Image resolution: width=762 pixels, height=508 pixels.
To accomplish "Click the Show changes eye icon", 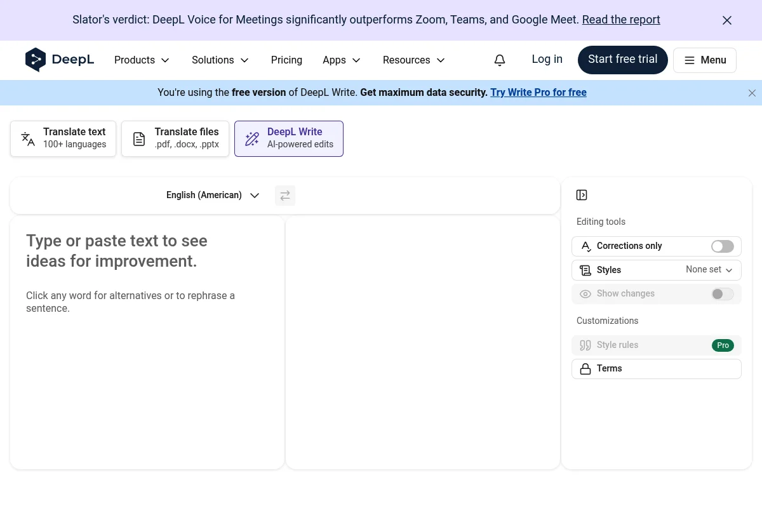I will coord(585,294).
